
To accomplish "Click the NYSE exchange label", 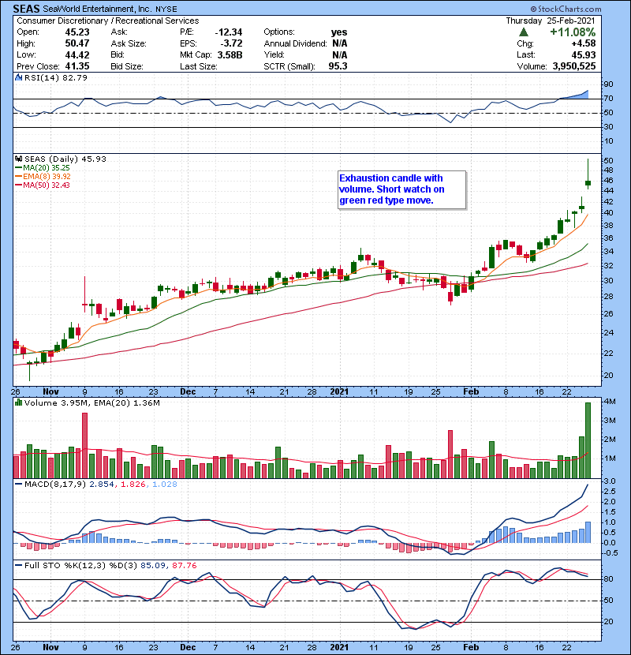I will coord(166,9).
